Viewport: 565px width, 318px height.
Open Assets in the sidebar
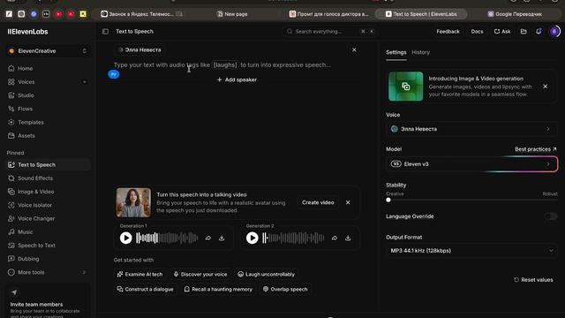tap(48, 136)
